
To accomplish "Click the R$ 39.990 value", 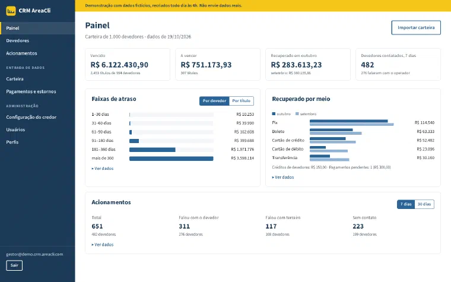I will click(245, 123).
